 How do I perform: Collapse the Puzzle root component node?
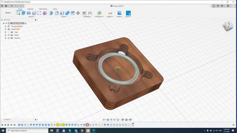coord(3,23)
